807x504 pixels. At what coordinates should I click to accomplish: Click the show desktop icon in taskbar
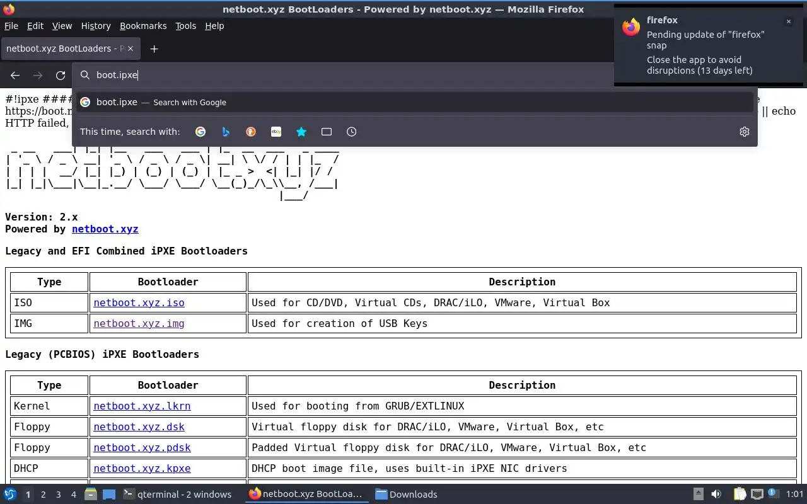coord(109,494)
